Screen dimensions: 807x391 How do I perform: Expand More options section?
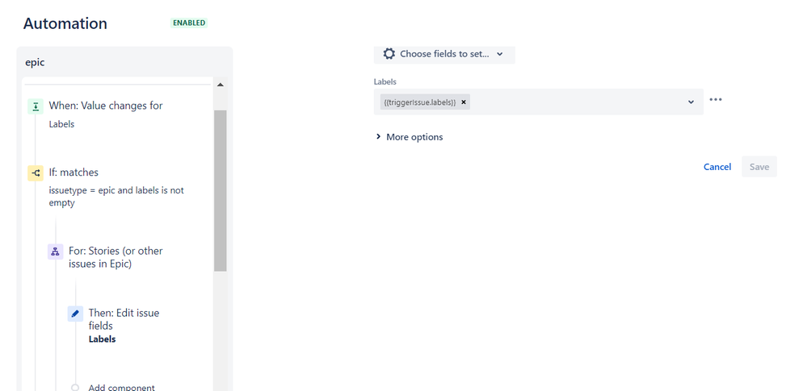click(410, 137)
